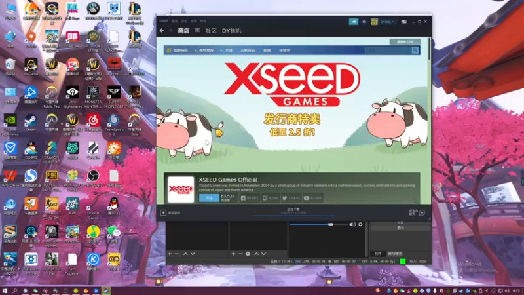
Task: Open the Farm Together desktop file
Action: [x=73, y=264]
